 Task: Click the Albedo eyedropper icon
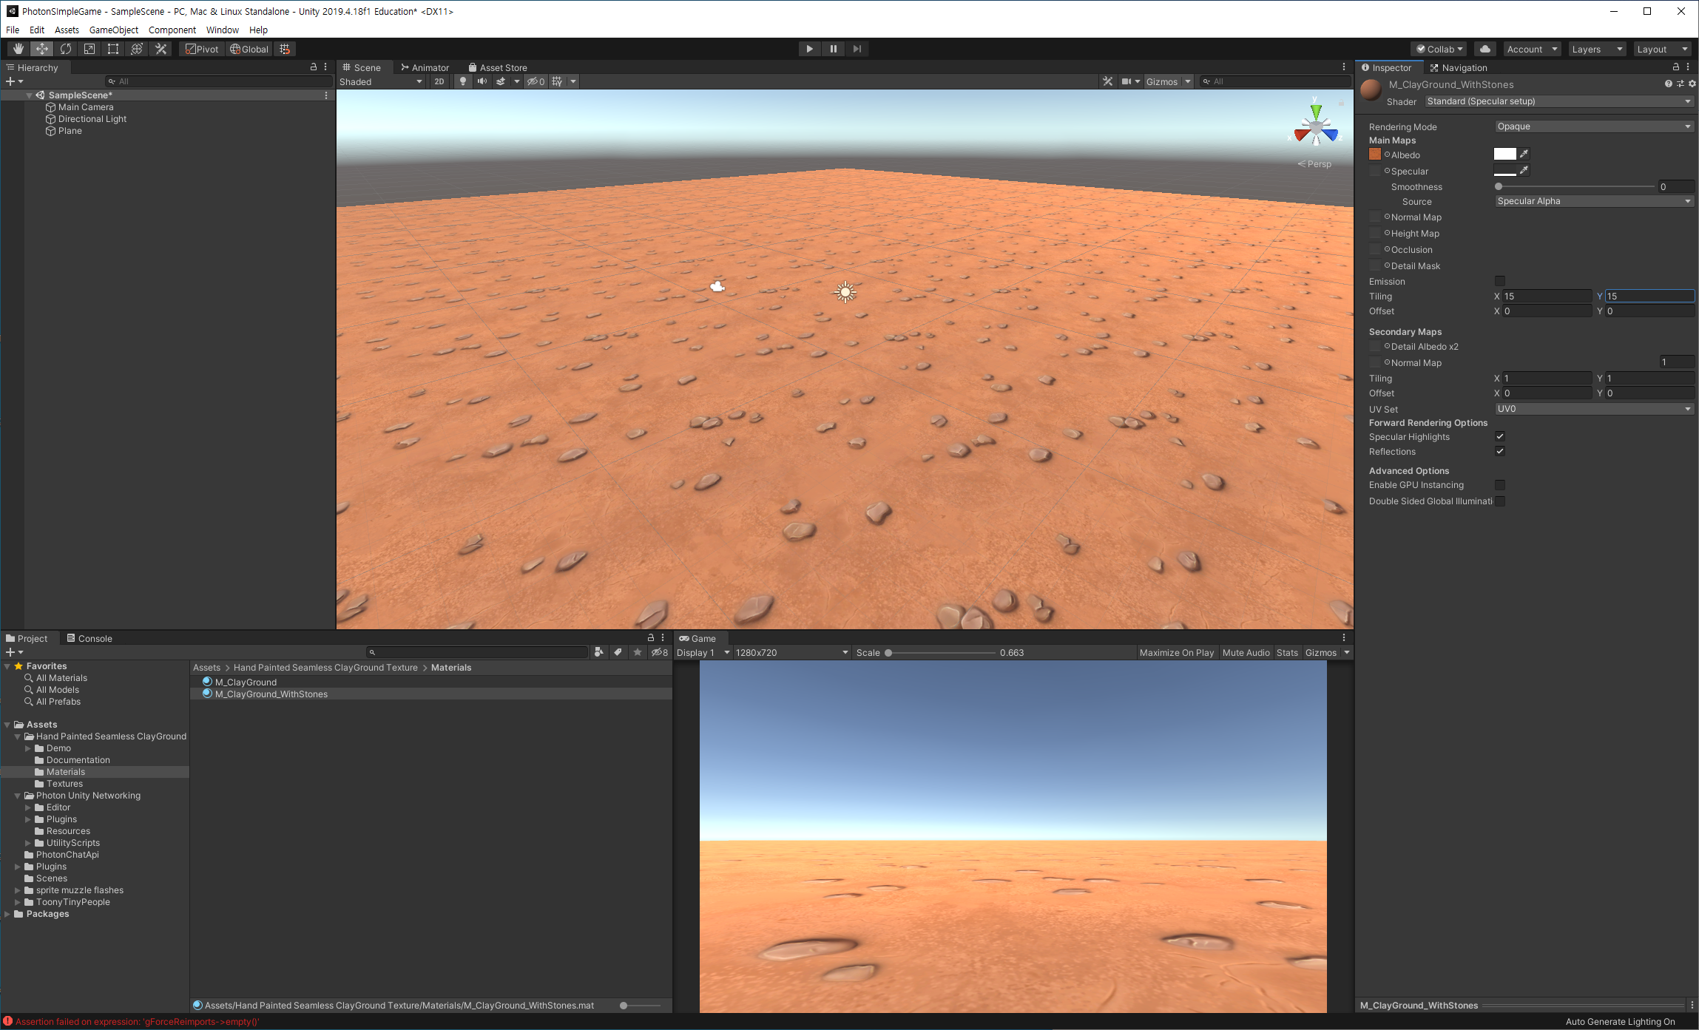tap(1524, 154)
